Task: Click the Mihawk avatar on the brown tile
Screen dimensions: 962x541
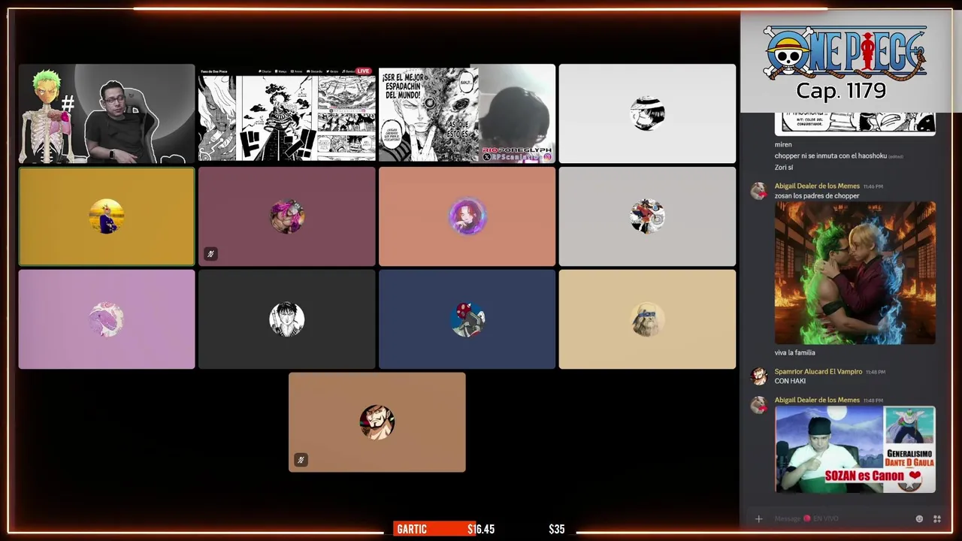Action: click(377, 422)
